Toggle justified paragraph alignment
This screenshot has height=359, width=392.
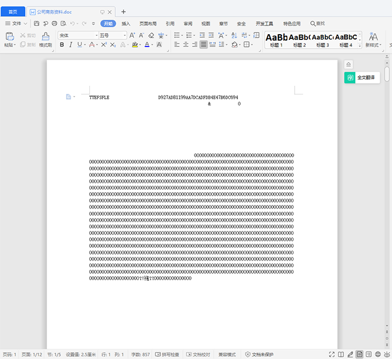click(x=204, y=45)
